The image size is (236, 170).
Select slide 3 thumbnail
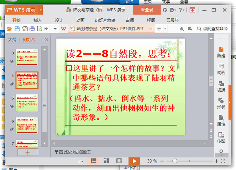click(x=27, y=58)
